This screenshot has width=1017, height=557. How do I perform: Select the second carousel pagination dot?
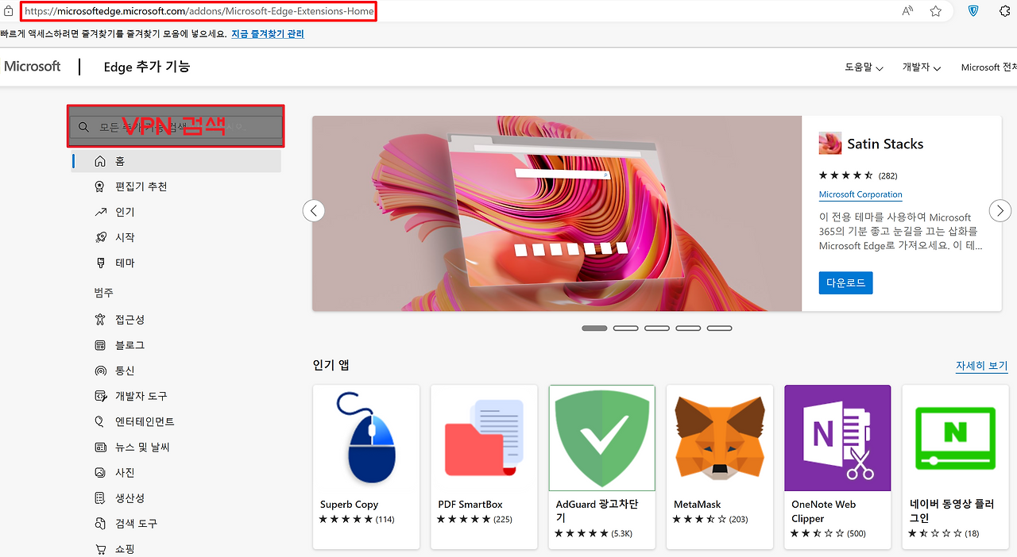[625, 328]
